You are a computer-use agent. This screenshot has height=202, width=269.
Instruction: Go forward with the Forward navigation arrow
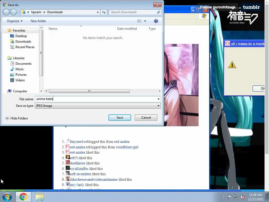[13, 12]
